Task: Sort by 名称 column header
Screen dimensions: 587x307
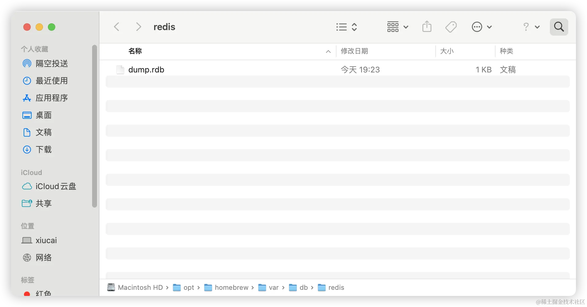Action: pyautogui.click(x=135, y=51)
